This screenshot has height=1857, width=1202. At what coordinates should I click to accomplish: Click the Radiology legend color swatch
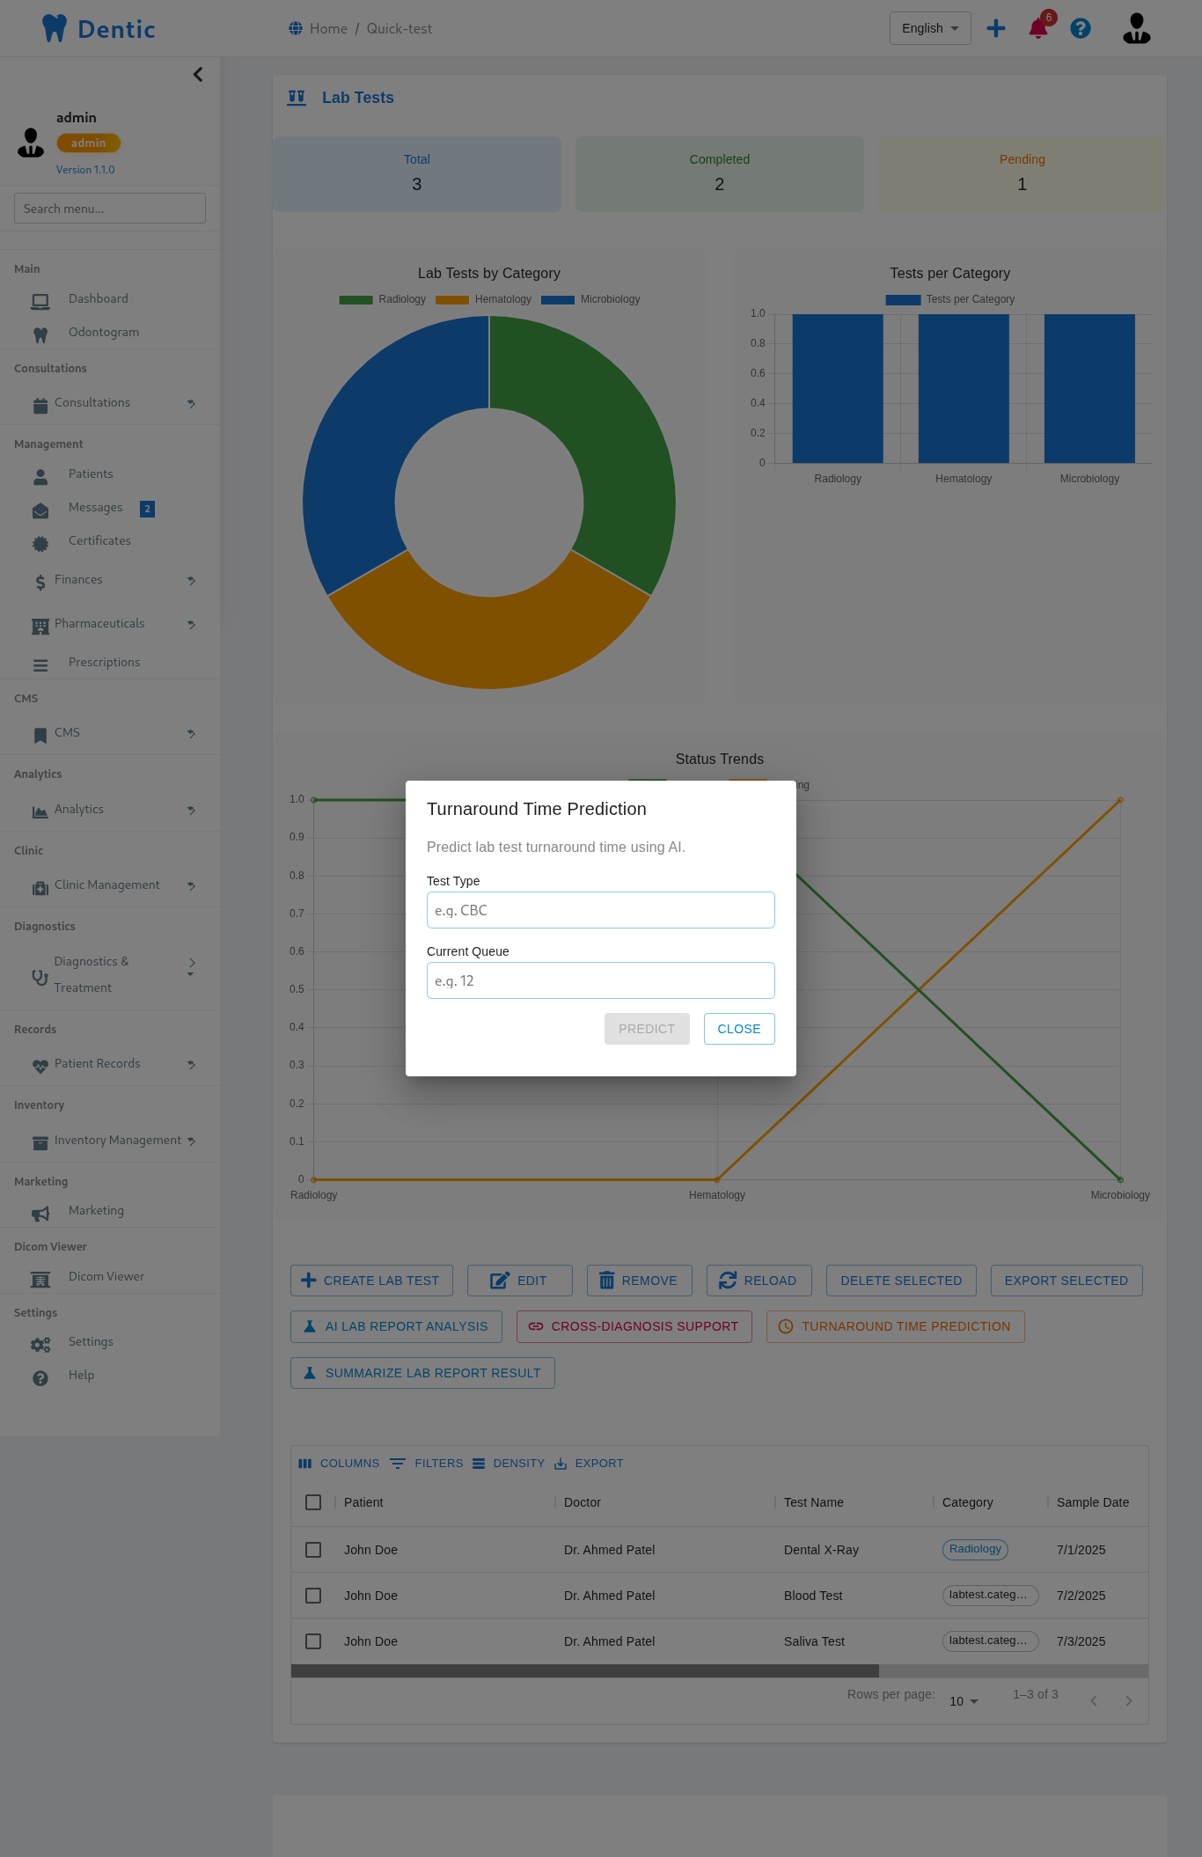(x=355, y=300)
